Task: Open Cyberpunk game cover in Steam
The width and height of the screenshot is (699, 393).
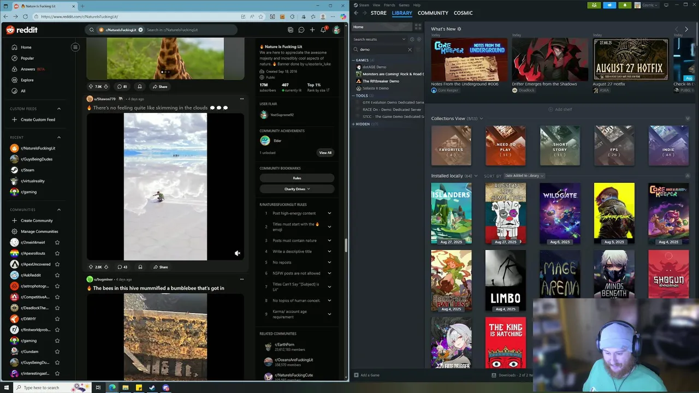Action: (x=614, y=213)
